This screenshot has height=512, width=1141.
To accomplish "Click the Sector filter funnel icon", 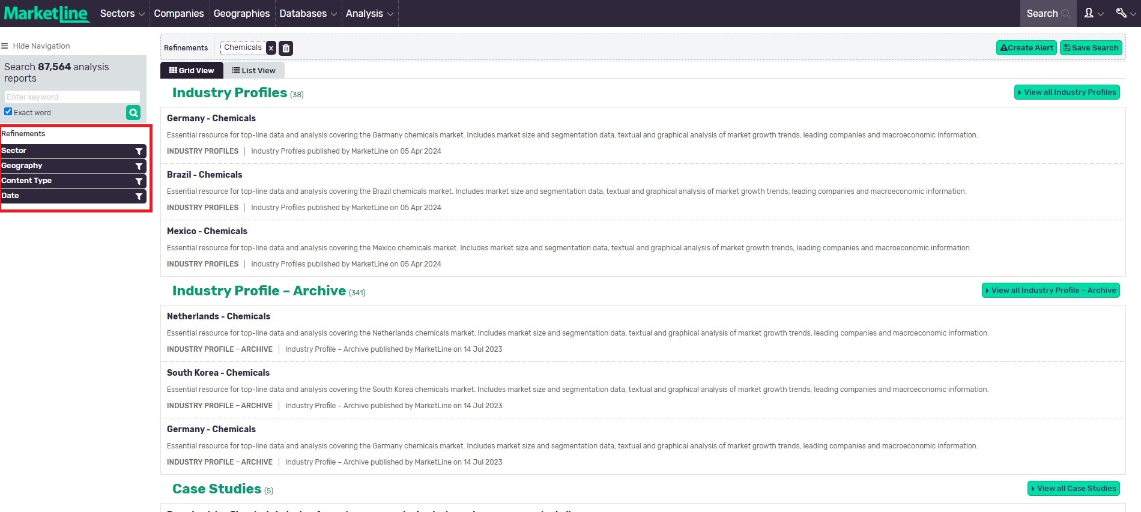I will (x=139, y=151).
